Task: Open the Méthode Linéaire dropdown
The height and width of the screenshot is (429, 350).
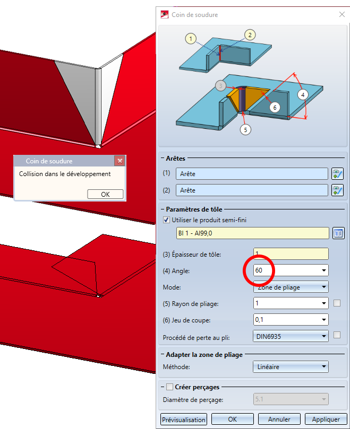Action: (291, 366)
